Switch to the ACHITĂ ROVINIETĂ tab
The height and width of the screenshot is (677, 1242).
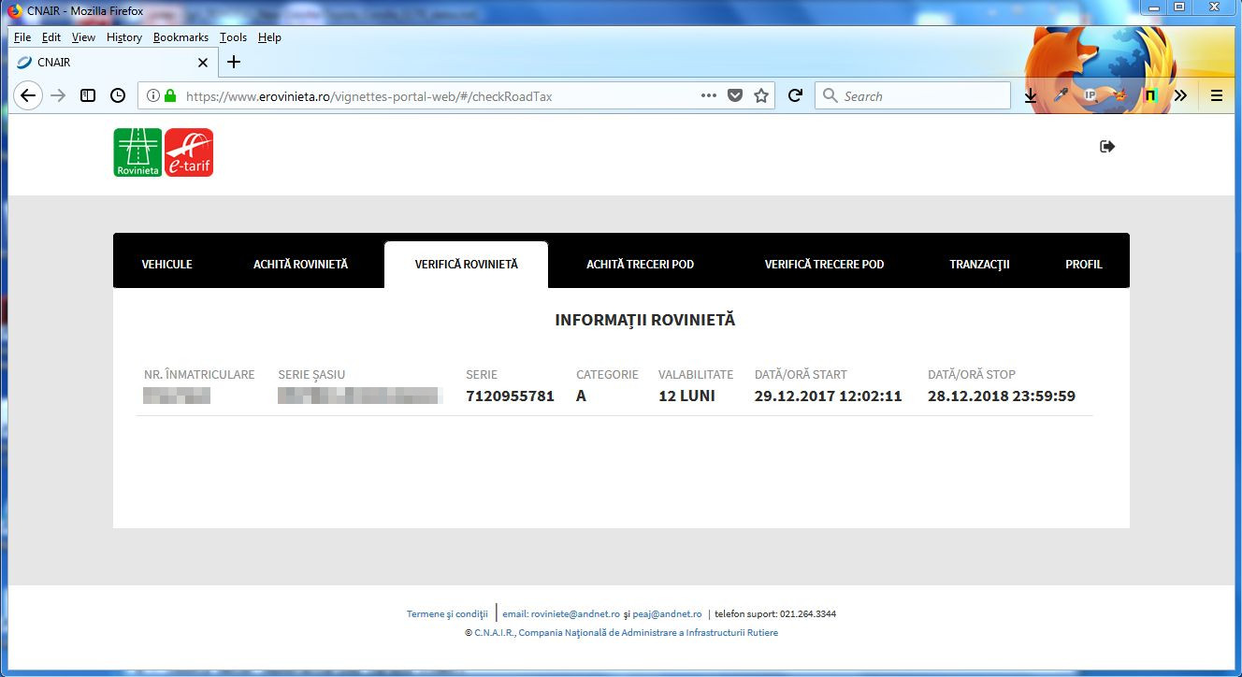[x=300, y=265]
